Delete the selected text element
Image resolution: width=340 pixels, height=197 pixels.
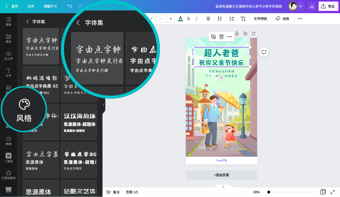pyautogui.click(x=221, y=36)
